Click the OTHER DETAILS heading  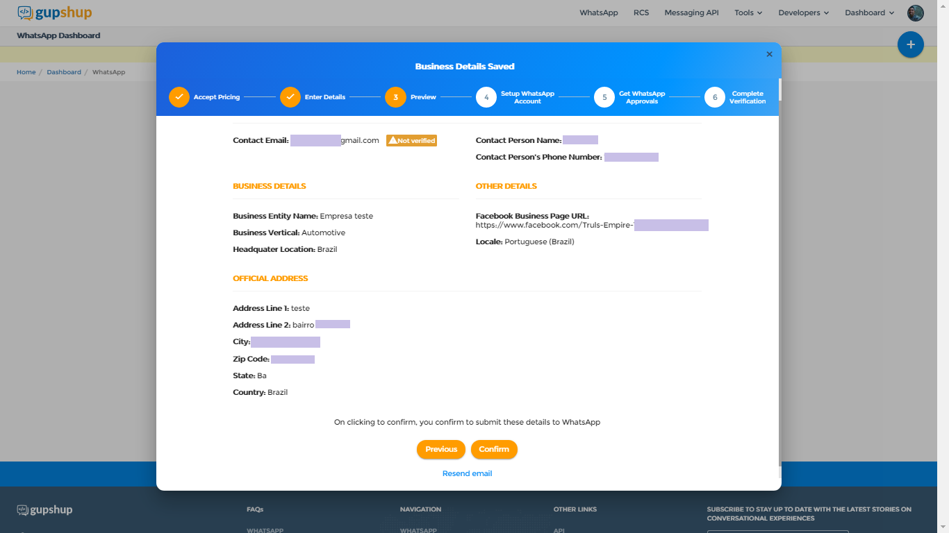[x=506, y=186]
